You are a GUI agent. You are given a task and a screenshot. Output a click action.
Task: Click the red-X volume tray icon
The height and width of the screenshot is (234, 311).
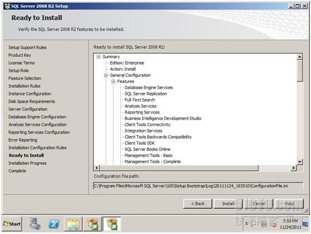(x=274, y=225)
